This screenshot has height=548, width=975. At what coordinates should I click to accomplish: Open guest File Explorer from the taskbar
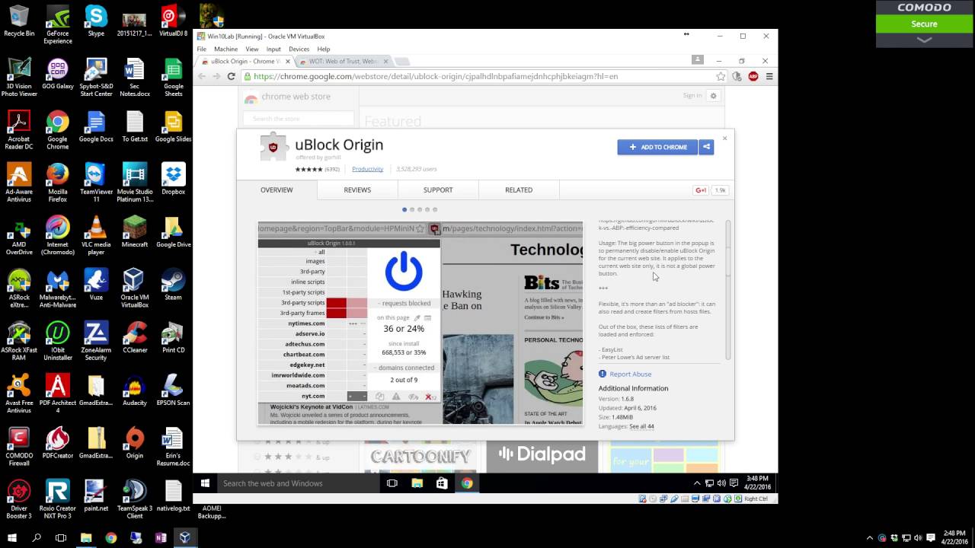417,483
